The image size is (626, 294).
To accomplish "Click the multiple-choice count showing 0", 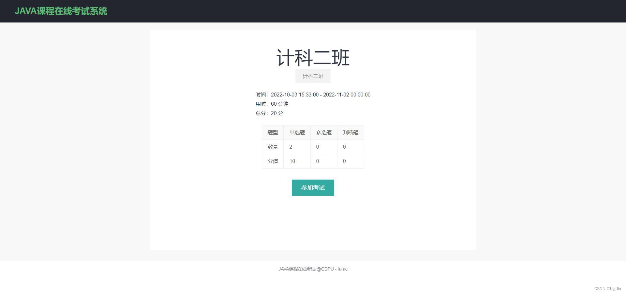I will (317, 147).
